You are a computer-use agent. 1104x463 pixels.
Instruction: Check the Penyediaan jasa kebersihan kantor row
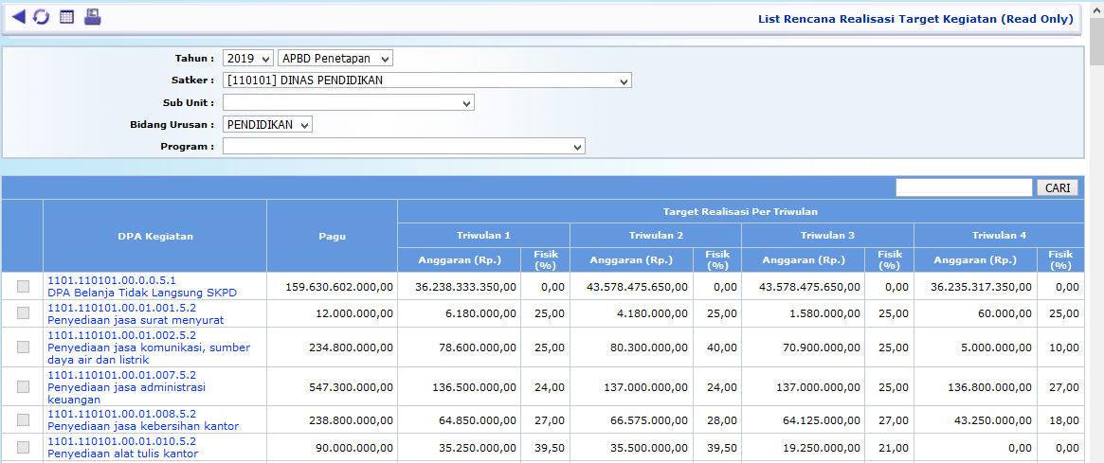23,419
